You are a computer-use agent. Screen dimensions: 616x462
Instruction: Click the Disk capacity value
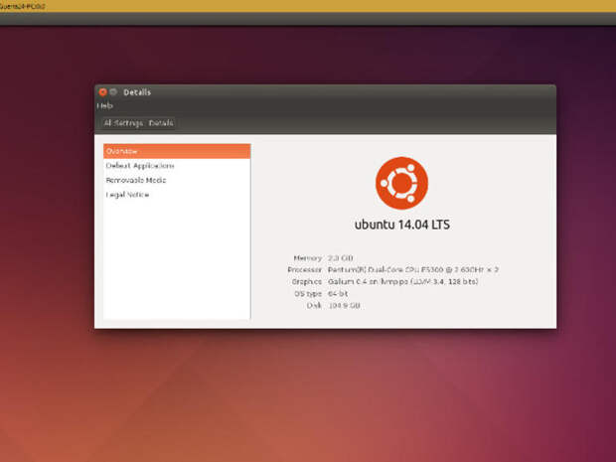[x=344, y=305]
